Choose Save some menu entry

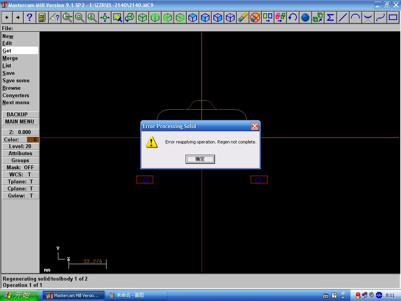pyautogui.click(x=16, y=80)
